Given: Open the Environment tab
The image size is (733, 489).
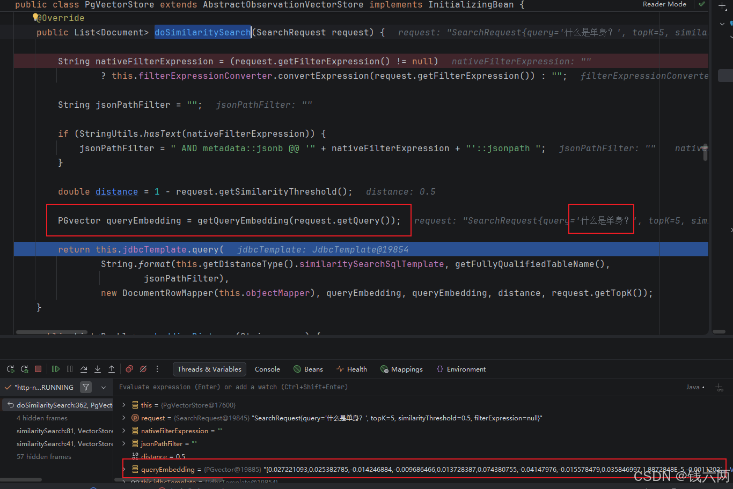Looking at the screenshot, I should (461, 369).
